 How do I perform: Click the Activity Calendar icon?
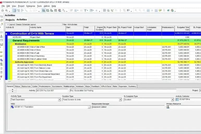[177, 99]
